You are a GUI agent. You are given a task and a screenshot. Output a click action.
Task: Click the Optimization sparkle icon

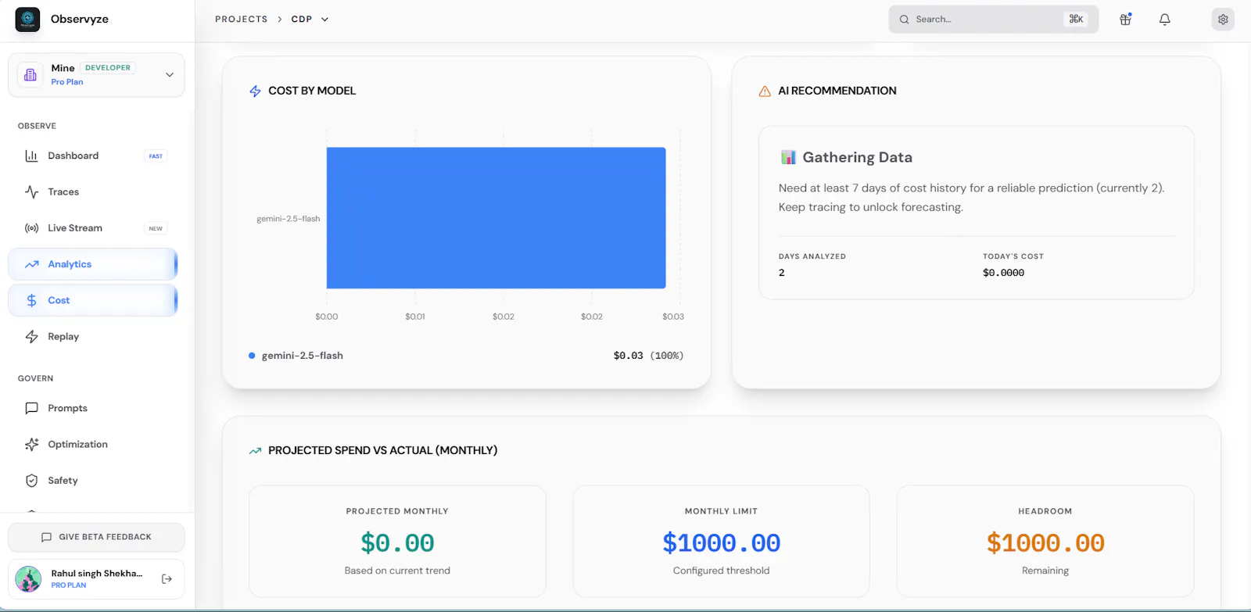click(x=31, y=444)
